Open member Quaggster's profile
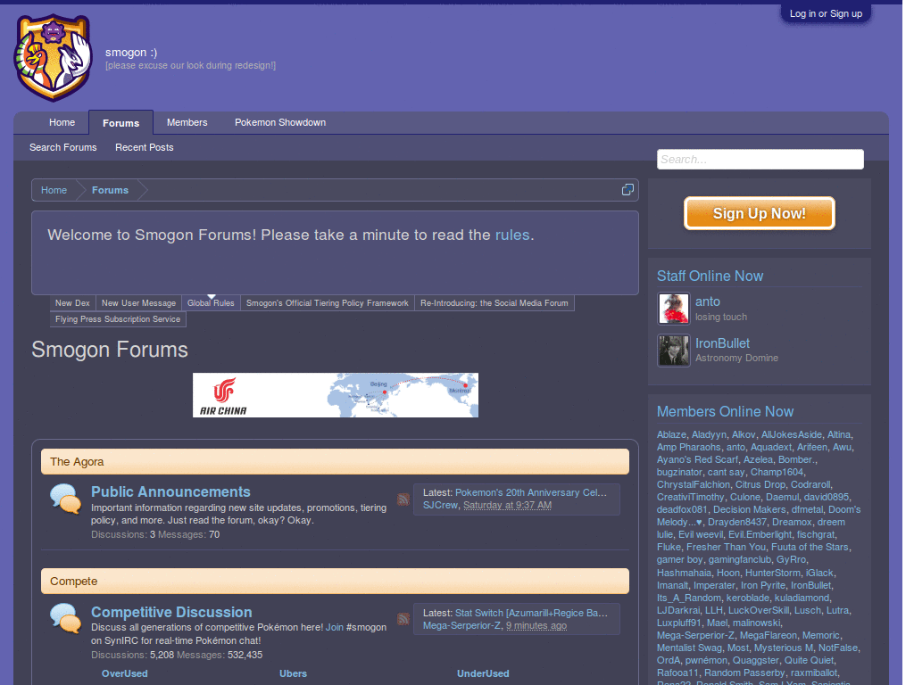 pos(755,661)
